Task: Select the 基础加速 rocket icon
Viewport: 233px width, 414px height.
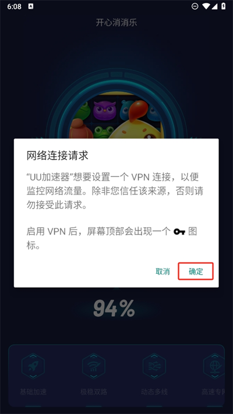Action: pos(33,366)
